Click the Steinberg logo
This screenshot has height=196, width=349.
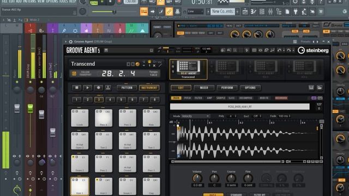[314, 51]
